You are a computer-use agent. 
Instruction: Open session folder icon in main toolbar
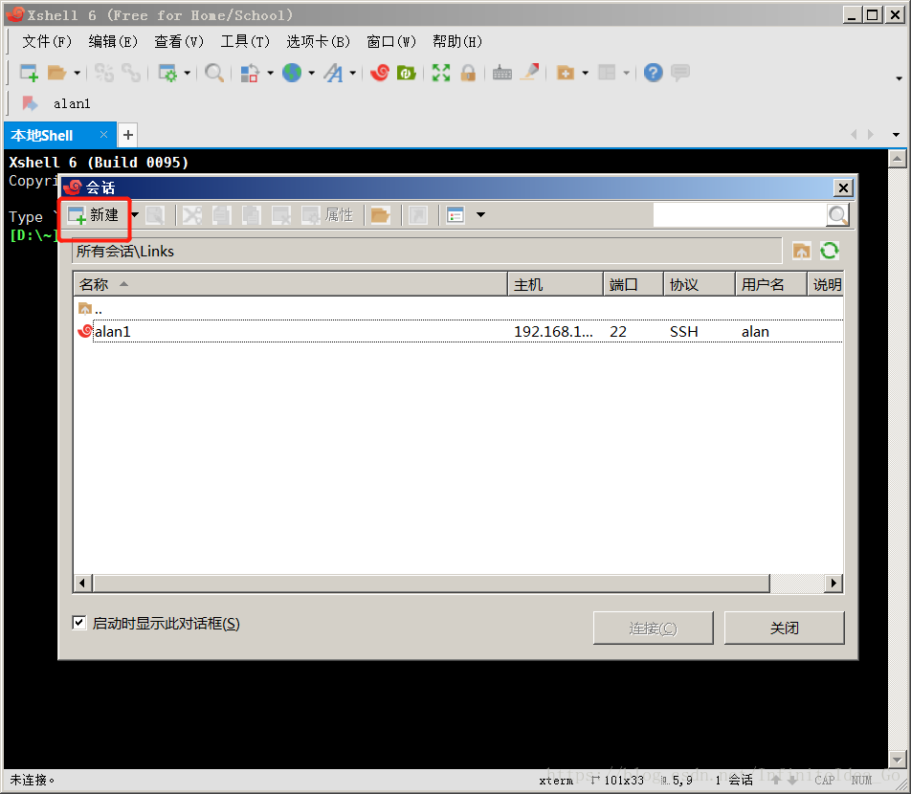click(x=56, y=73)
